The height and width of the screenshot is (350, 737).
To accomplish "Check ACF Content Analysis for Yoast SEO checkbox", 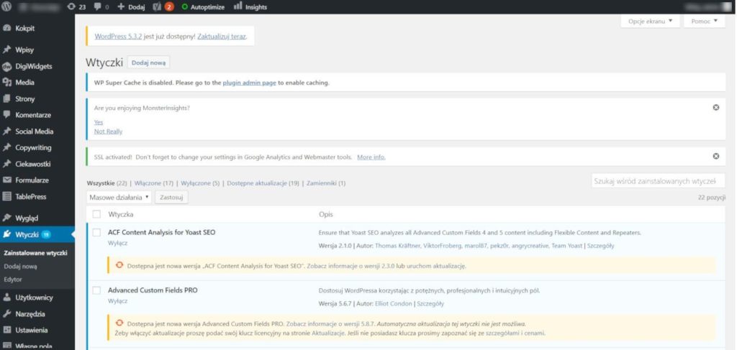I will tap(96, 232).
